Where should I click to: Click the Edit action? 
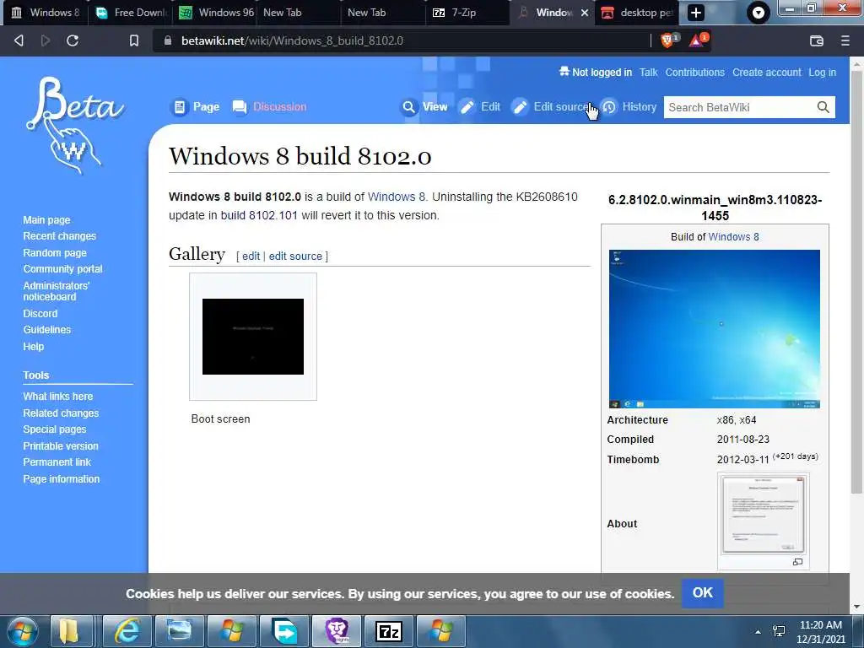click(x=480, y=107)
